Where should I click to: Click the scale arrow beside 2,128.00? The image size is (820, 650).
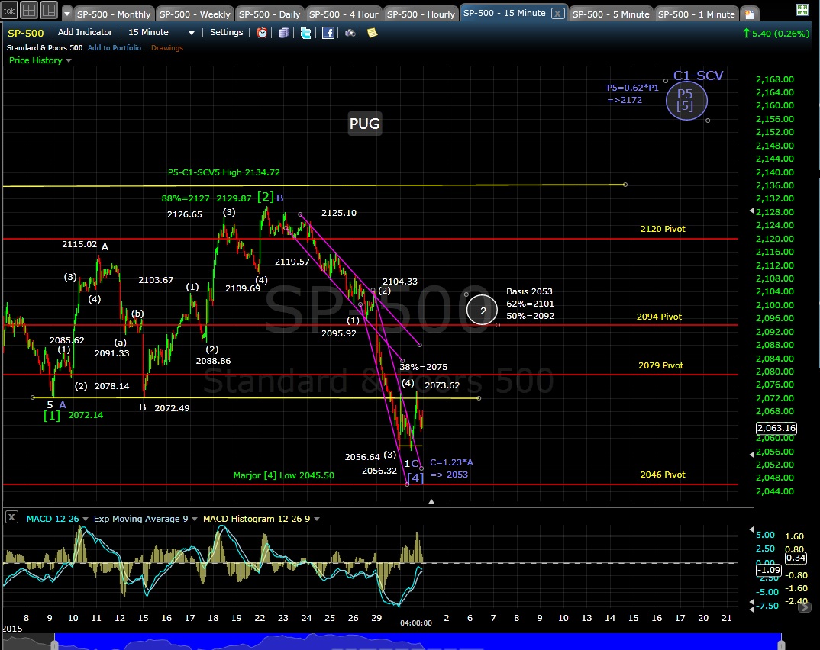point(751,211)
